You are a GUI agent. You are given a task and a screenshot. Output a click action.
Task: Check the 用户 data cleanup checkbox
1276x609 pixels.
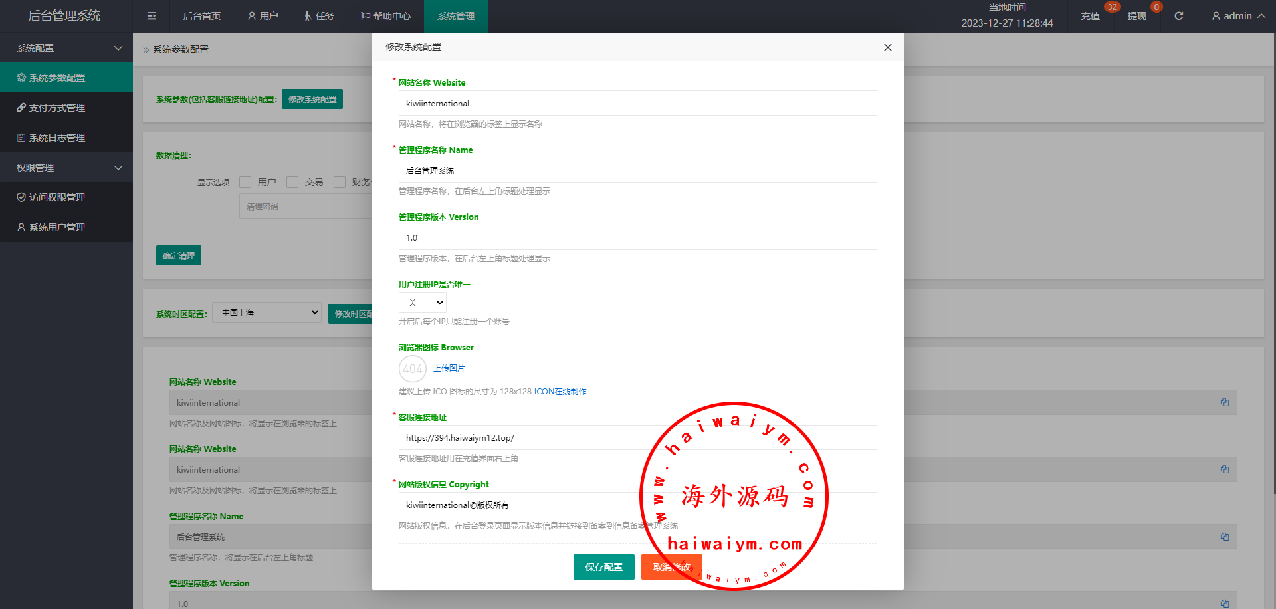tap(245, 182)
